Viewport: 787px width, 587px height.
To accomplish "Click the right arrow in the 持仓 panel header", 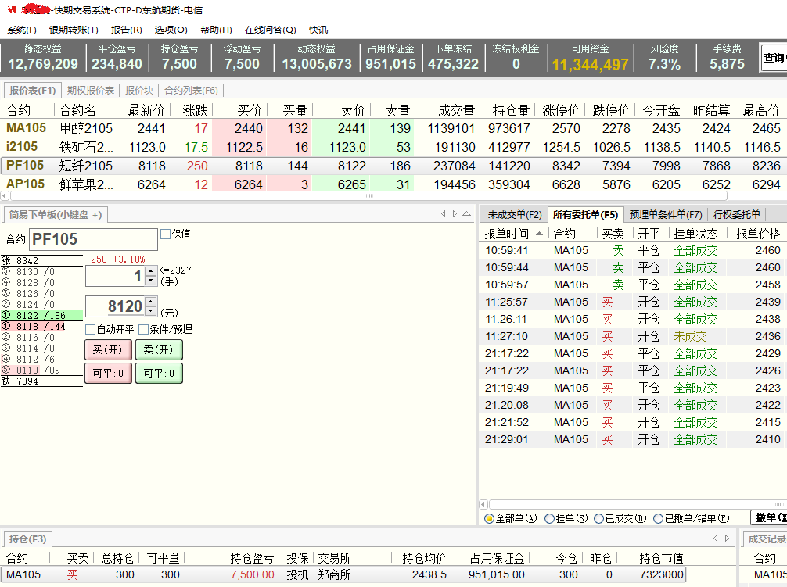I will pyautogui.click(x=727, y=539).
